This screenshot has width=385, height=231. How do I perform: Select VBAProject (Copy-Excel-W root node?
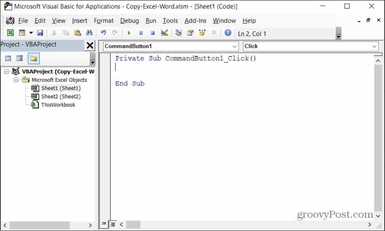pyautogui.click(x=58, y=72)
